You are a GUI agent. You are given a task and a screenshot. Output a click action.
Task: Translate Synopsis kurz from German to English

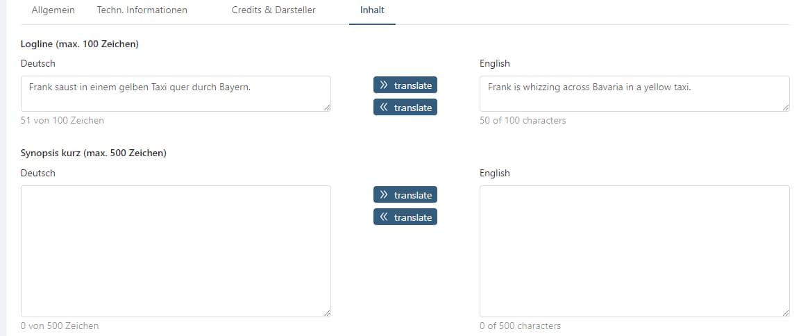(x=405, y=195)
